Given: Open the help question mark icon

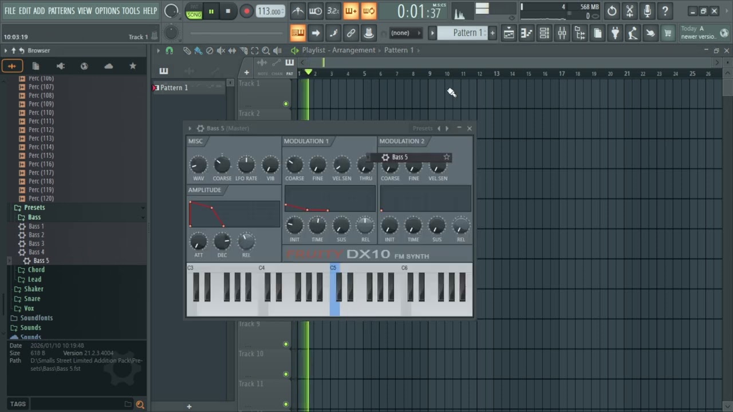Looking at the screenshot, I should pyautogui.click(x=665, y=11).
